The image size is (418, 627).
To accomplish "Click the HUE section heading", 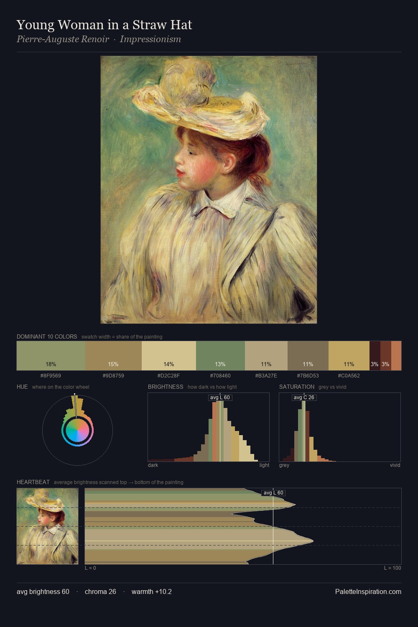I will coord(22,387).
